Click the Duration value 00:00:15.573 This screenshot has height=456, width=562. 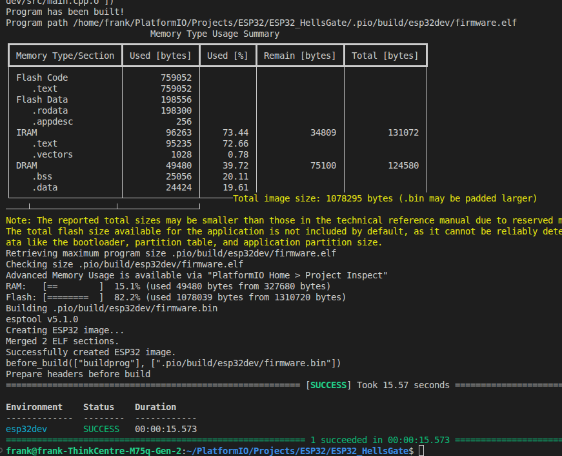166,429
